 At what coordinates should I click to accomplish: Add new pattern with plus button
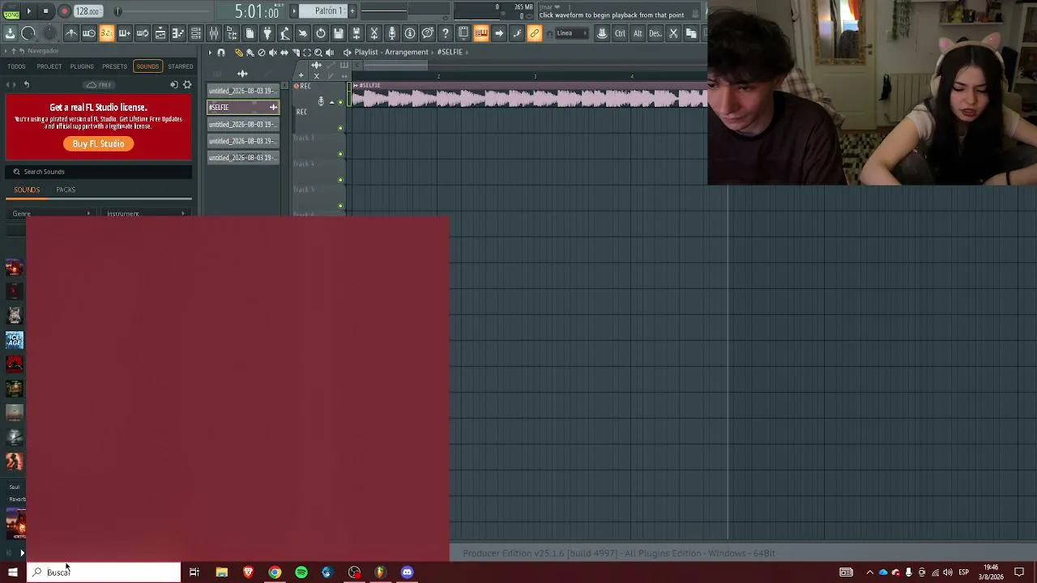352,11
